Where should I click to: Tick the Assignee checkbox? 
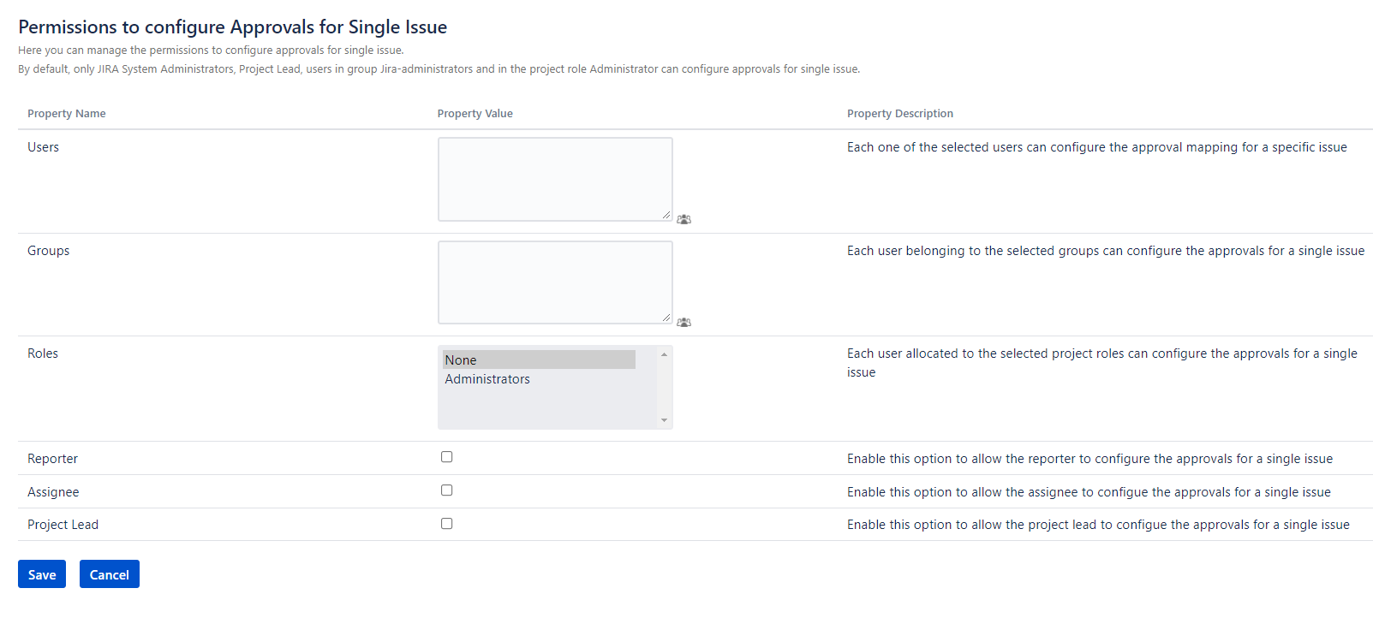click(446, 490)
